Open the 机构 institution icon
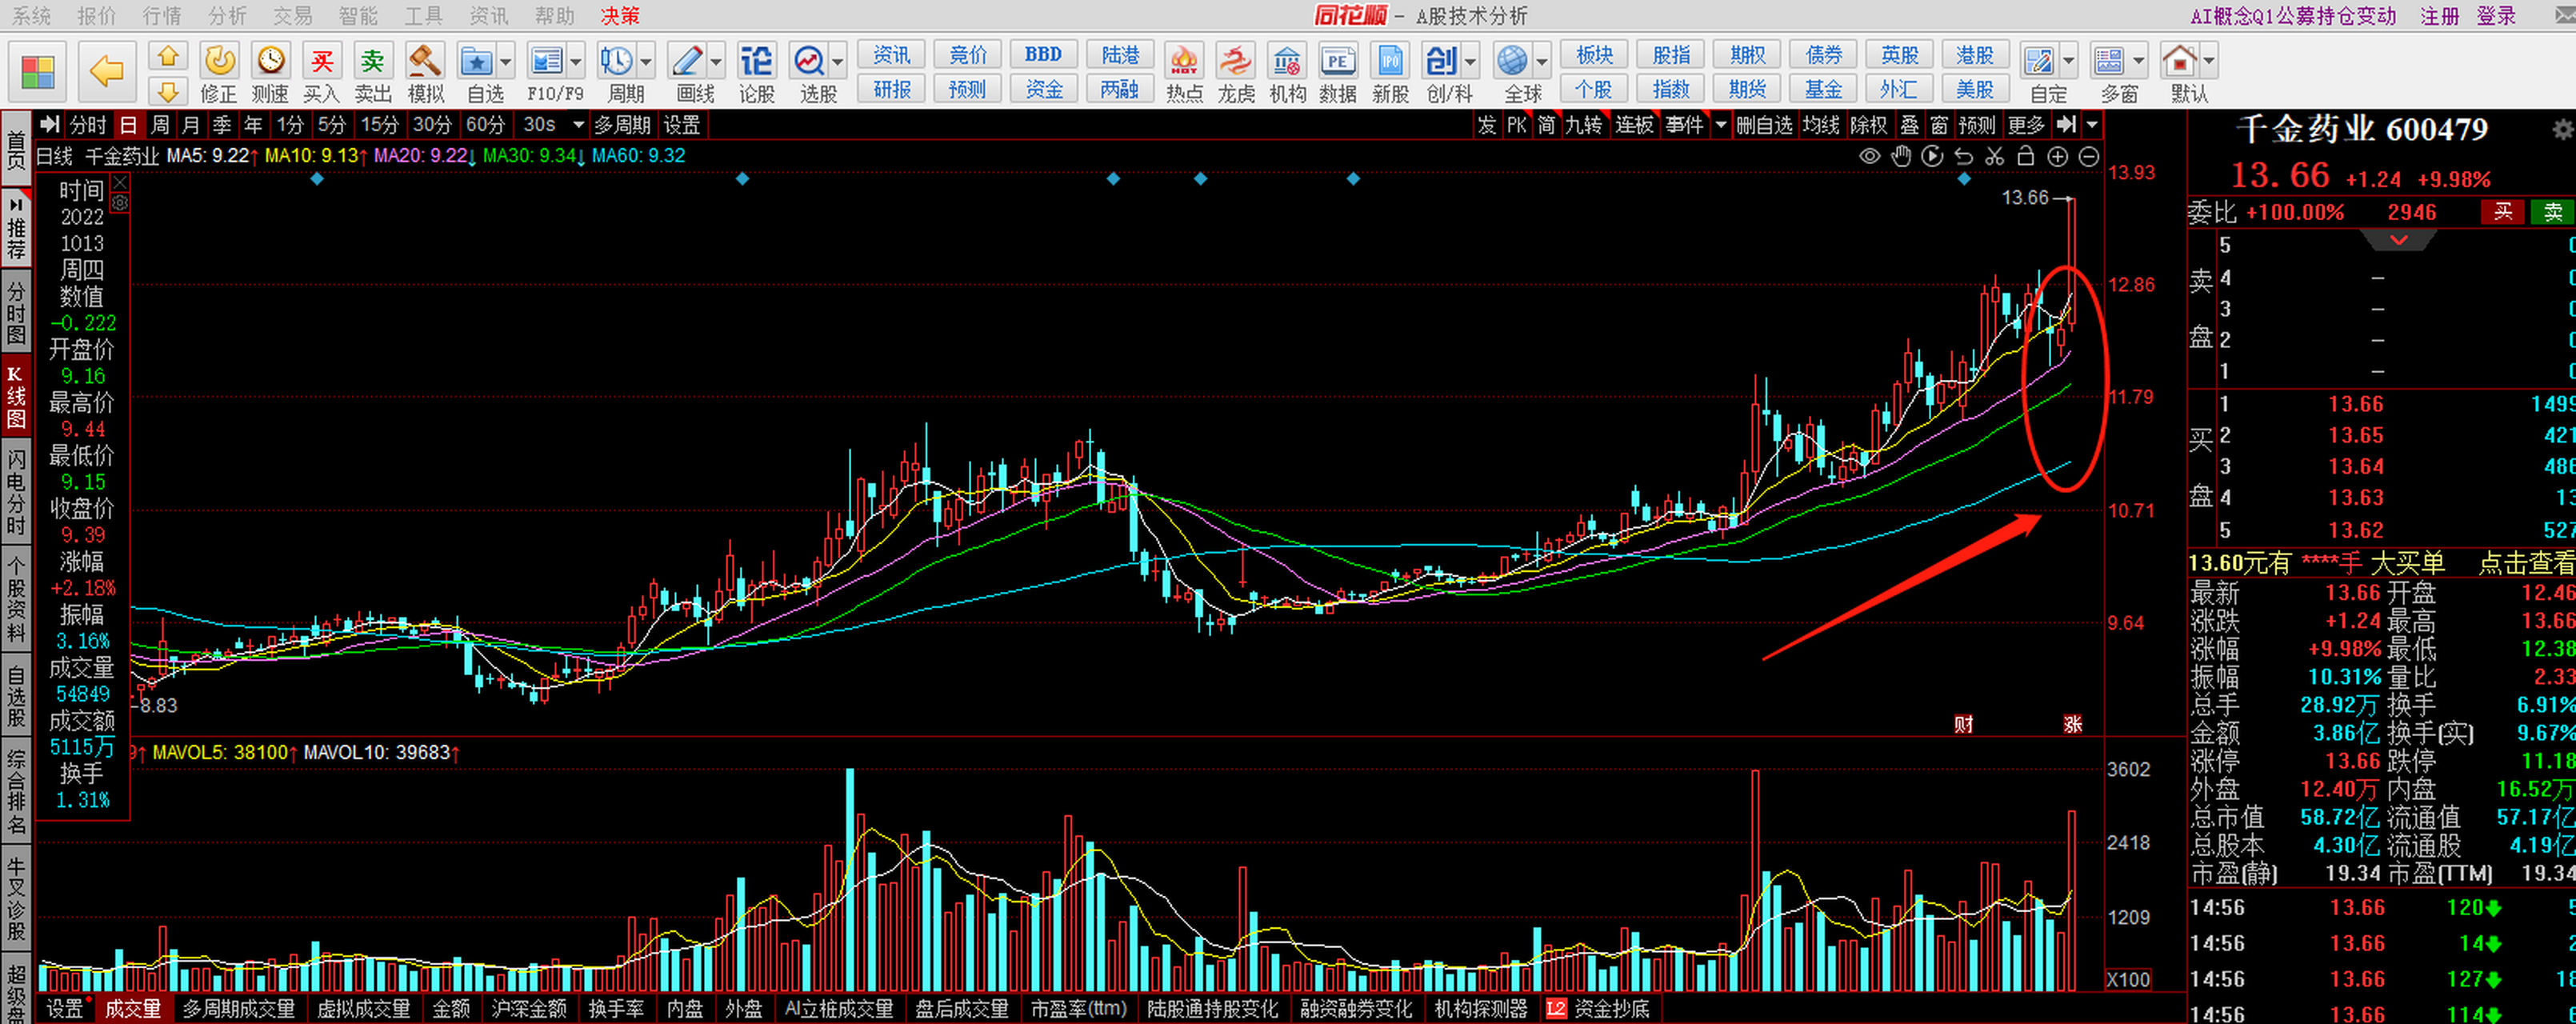Image resolution: width=2576 pixels, height=1024 pixels. pyautogui.click(x=1287, y=61)
